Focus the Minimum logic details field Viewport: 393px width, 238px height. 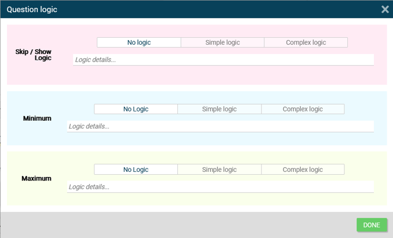[220, 126]
